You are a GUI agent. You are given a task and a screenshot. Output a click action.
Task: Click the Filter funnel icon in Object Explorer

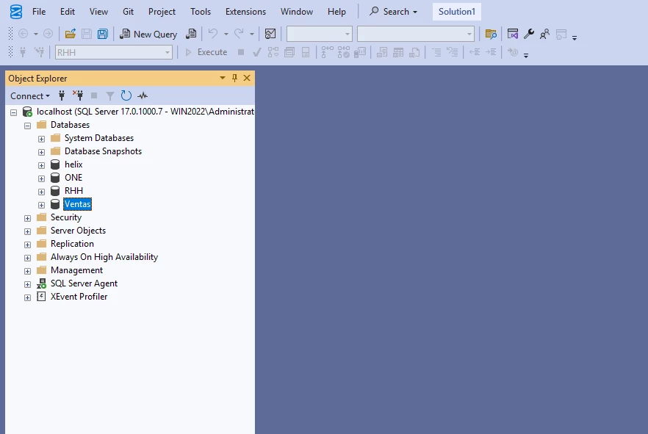[x=110, y=95]
